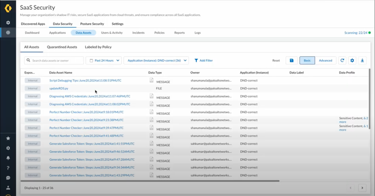The height and width of the screenshot is (196, 375).
Task: Click calendar icon in Past 24 Hours
Action: click(91, 61)
